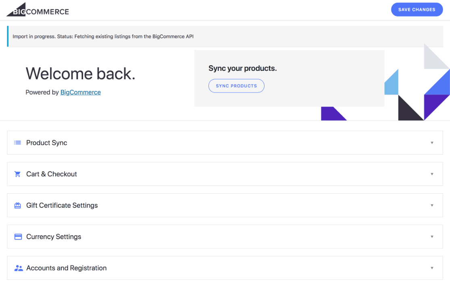Click the Sync Products button

[236, 86]
